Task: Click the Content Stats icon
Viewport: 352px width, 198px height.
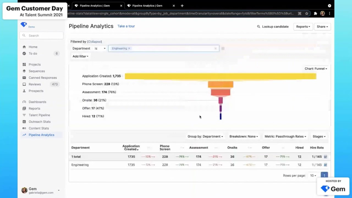Action: (x=24, y=128)
